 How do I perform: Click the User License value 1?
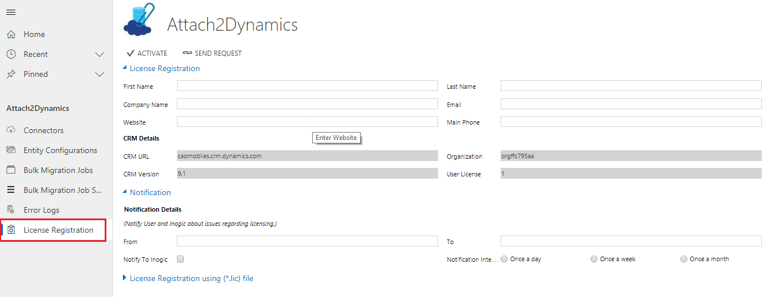tap(631, 174)
